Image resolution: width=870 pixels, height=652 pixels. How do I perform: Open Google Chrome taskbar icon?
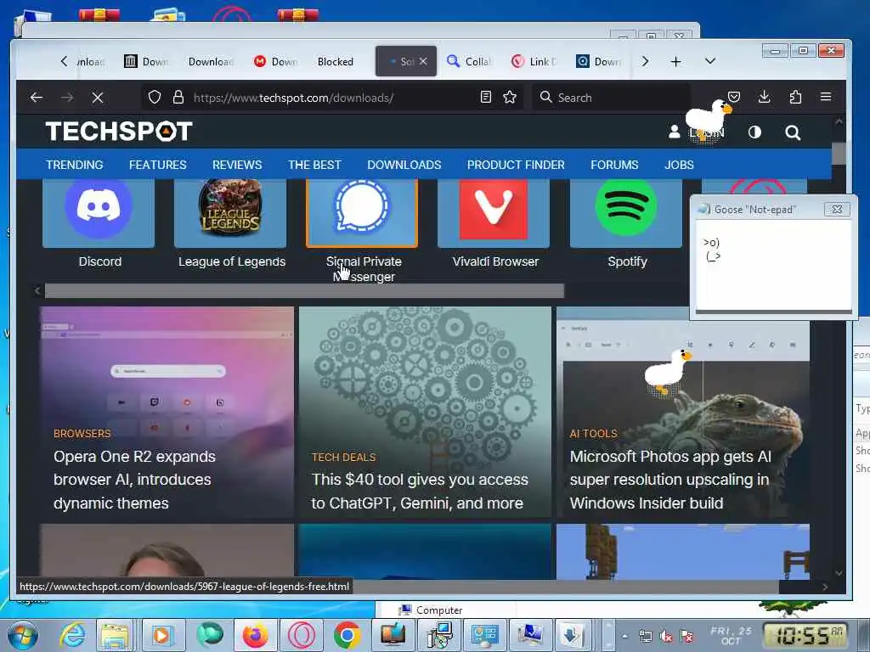click(x=347, y=635)
